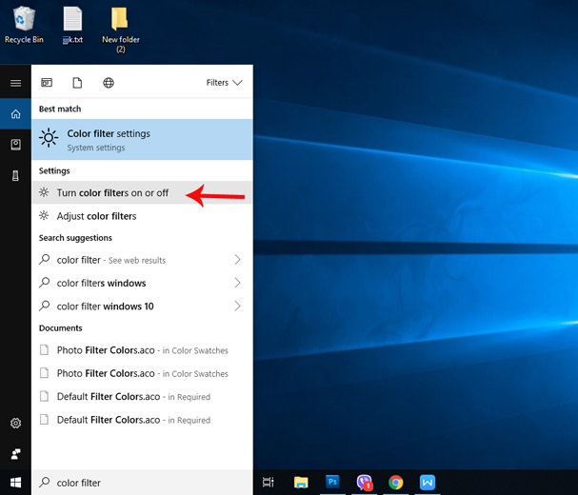578x495 pixels.
Task: Open the Recycle Bin desktop icon
Action: (23, 20)
